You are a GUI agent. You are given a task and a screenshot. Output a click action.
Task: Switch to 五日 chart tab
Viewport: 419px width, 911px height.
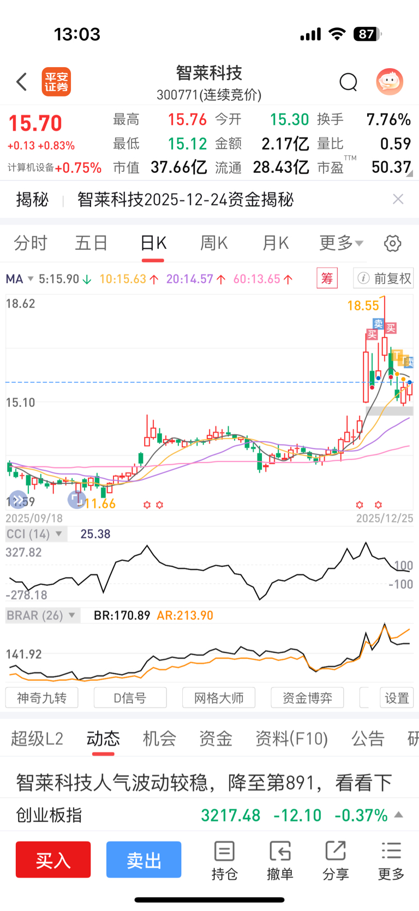tap(91, 243)
